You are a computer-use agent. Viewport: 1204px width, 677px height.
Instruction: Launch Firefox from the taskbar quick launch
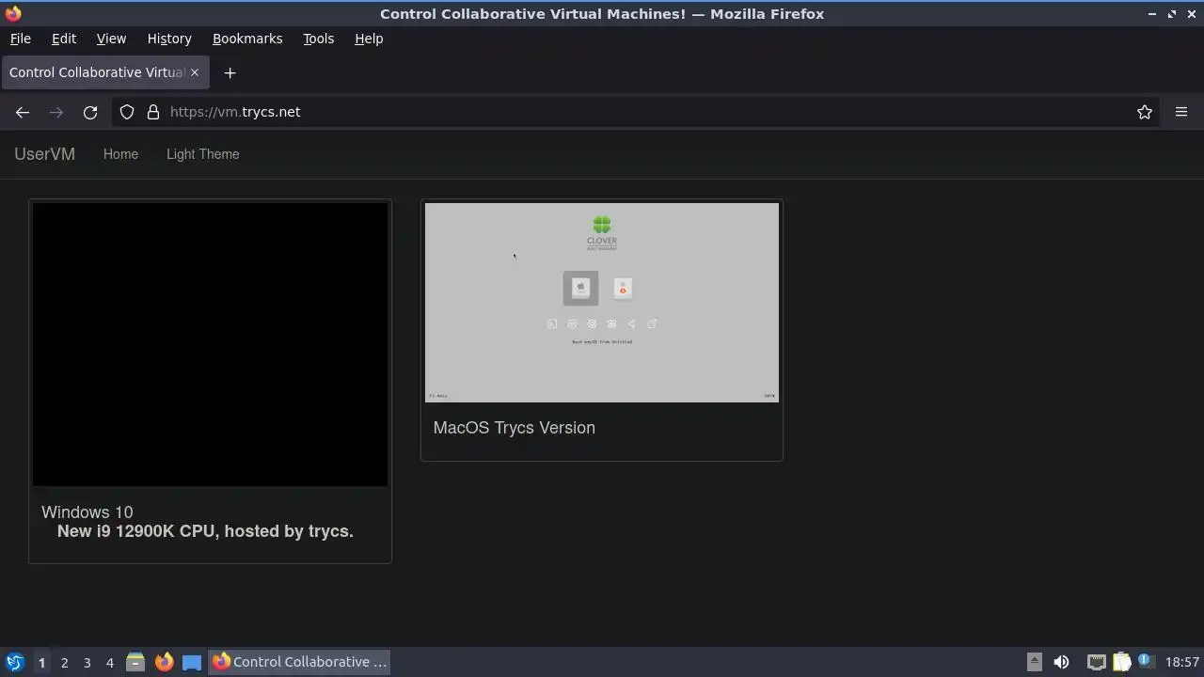coord(164,662)
